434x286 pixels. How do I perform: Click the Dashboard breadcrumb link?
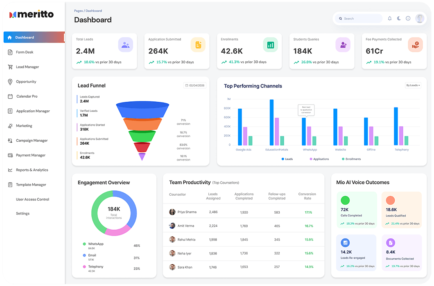[93, 11]
